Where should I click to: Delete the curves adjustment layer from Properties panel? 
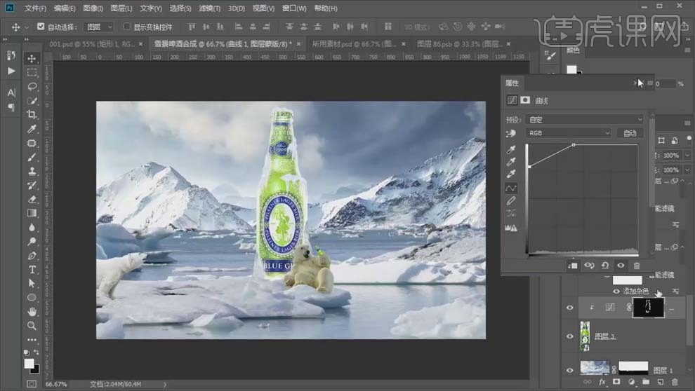click(637, 266)
